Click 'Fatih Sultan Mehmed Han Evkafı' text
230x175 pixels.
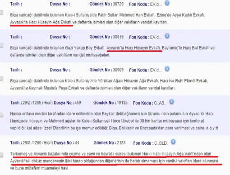pos(126,15)
